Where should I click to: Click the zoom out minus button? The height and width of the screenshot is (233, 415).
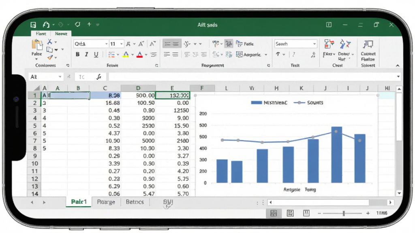pos(319,213)
